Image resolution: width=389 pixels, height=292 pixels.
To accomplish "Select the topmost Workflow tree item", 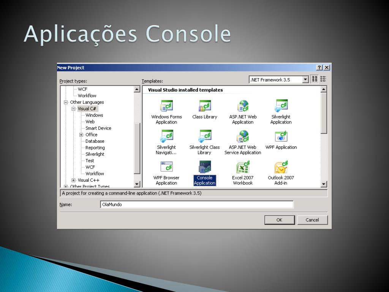I will (x=87, y=95).
